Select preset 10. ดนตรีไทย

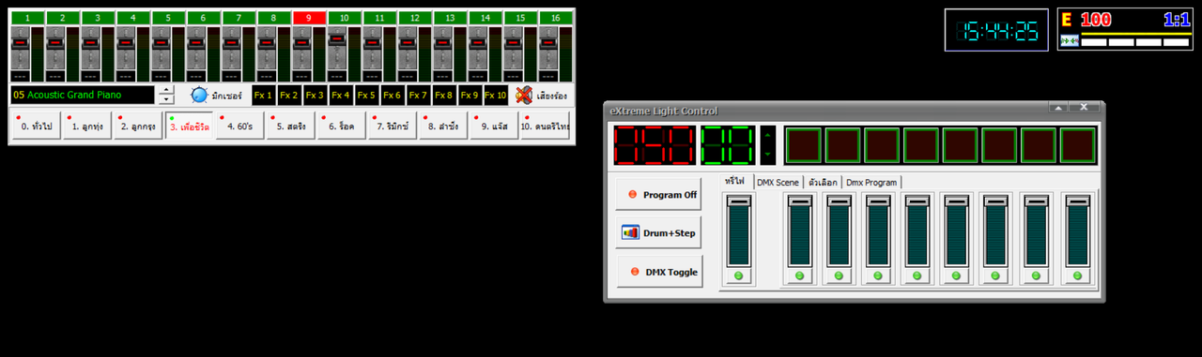(546, 126)
